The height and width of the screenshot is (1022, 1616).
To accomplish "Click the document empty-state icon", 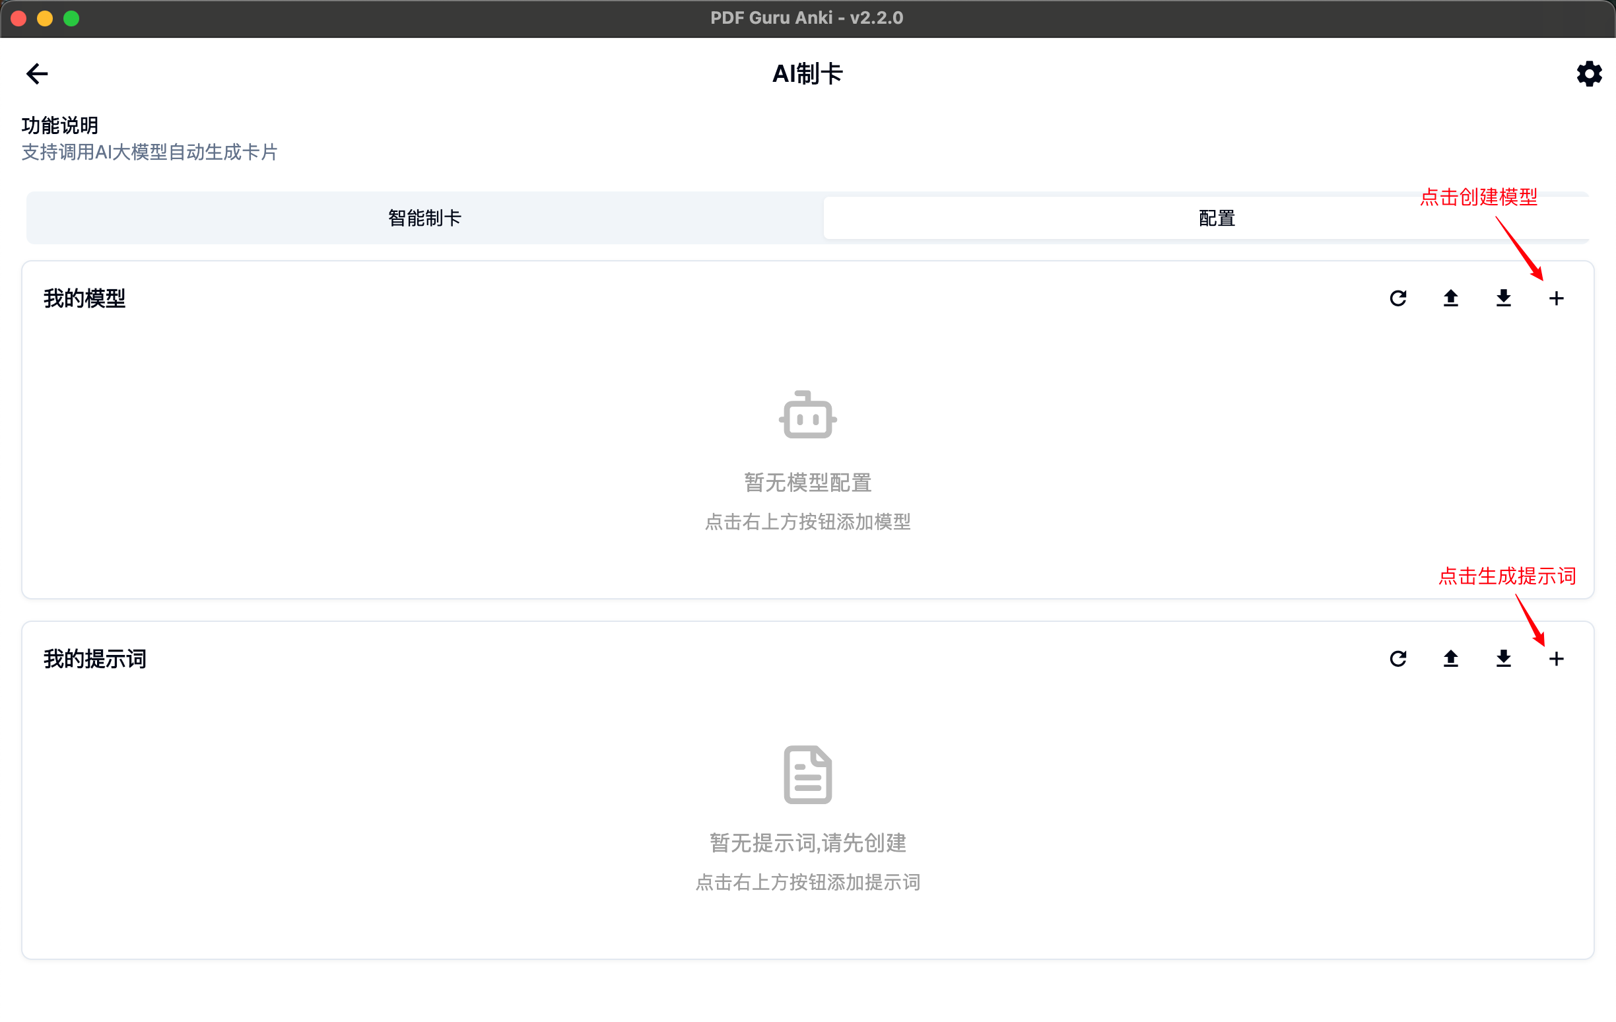I will coord(807,774).
